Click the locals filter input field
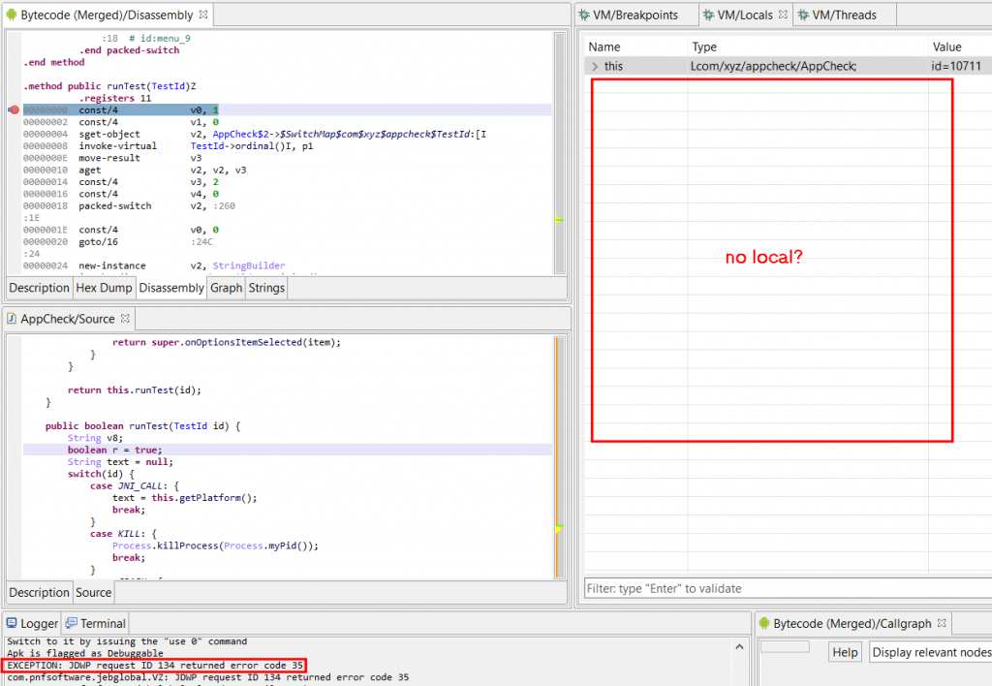The height and width of the screenshot is (686, 992). (x=789, y=588)
